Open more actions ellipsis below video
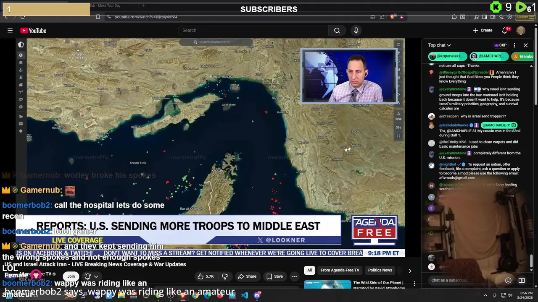 pyautogui.click(x=294, y=276)
